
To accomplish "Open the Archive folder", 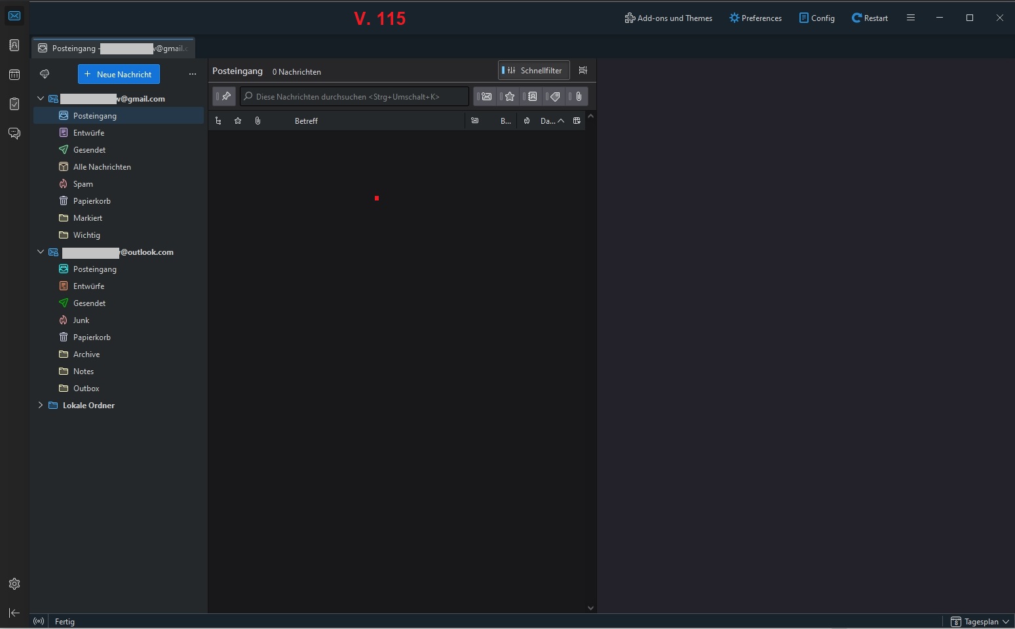I will (x=119, y=354).
